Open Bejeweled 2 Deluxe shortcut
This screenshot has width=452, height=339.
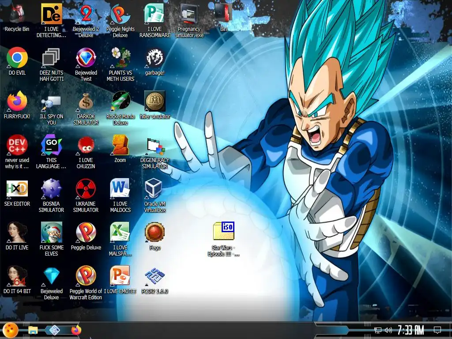(x=86, y=14)
